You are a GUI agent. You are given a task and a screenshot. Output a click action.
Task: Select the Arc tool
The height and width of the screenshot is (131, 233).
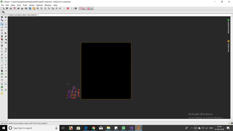(x=6, y=68)
